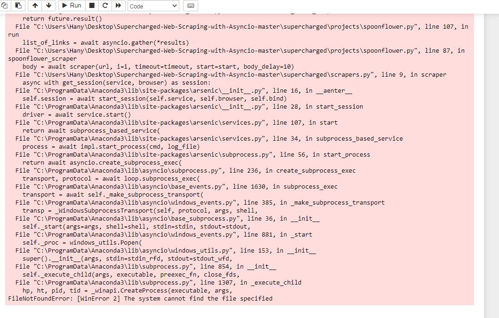The height and width of the screenshot is (318, 499).
Task: Click the services.py line 107 in start entry
Action: coord(177,122)
